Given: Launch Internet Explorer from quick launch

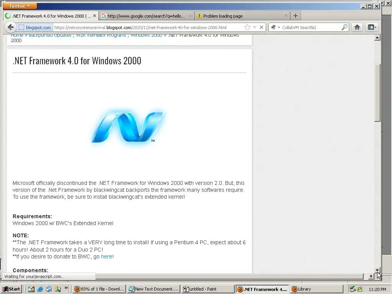Looking at the screenshot, I should 40,289.
